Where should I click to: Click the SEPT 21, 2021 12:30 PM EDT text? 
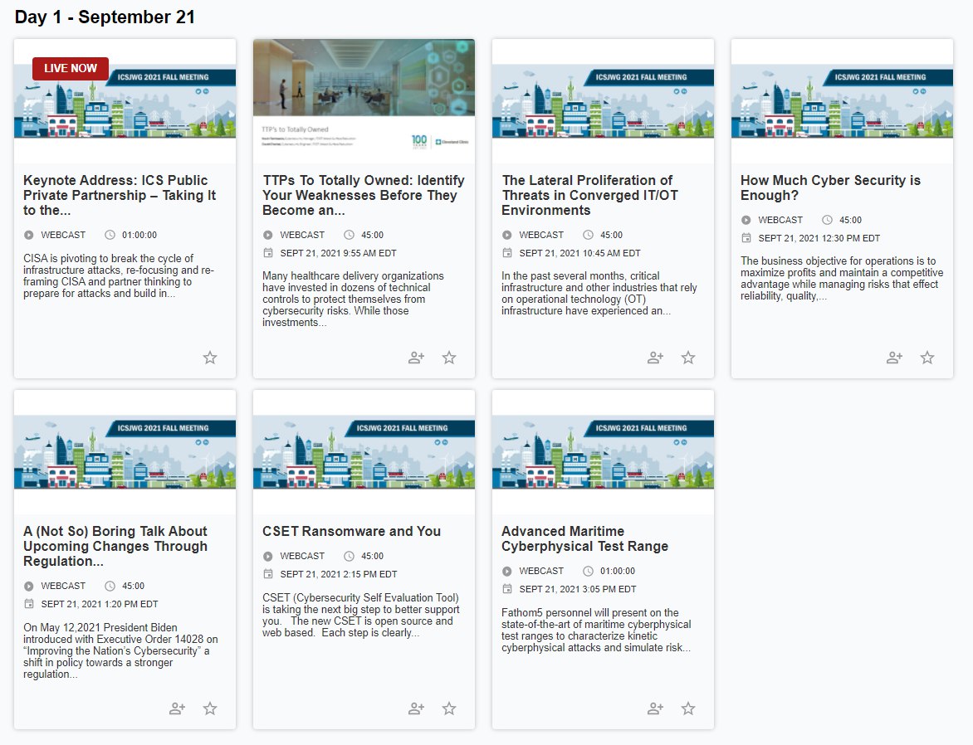pyautogui.click(x=819, y=238)
